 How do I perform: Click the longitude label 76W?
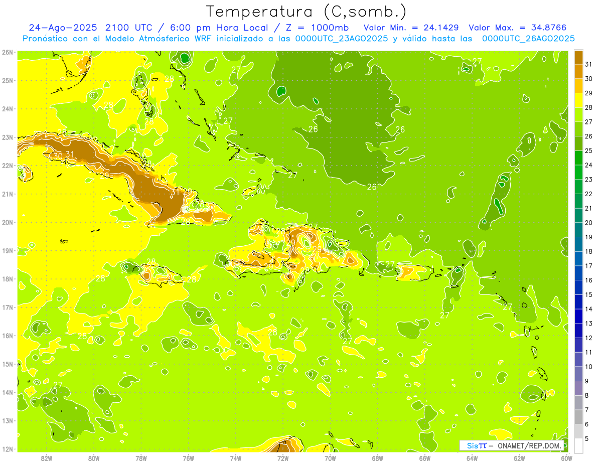(188, 458)
